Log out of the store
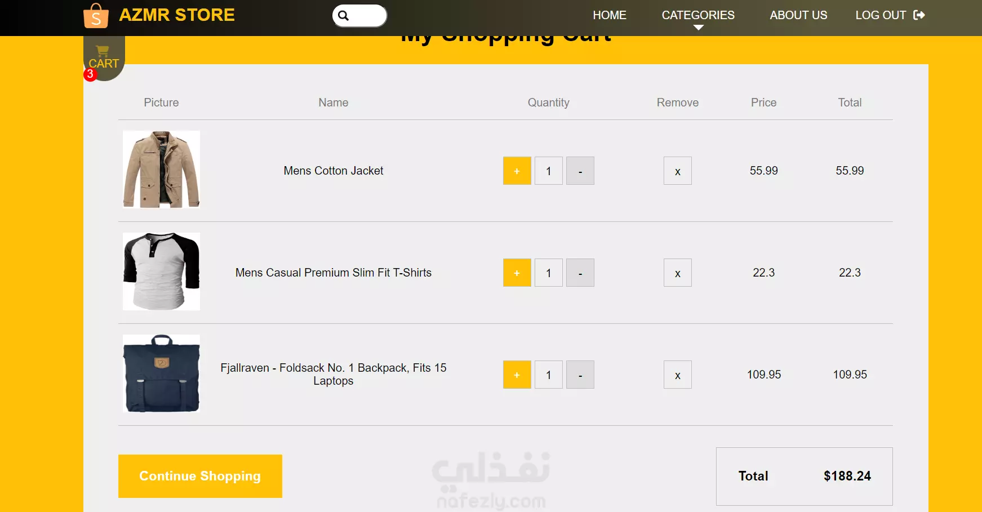 point(890,15)
